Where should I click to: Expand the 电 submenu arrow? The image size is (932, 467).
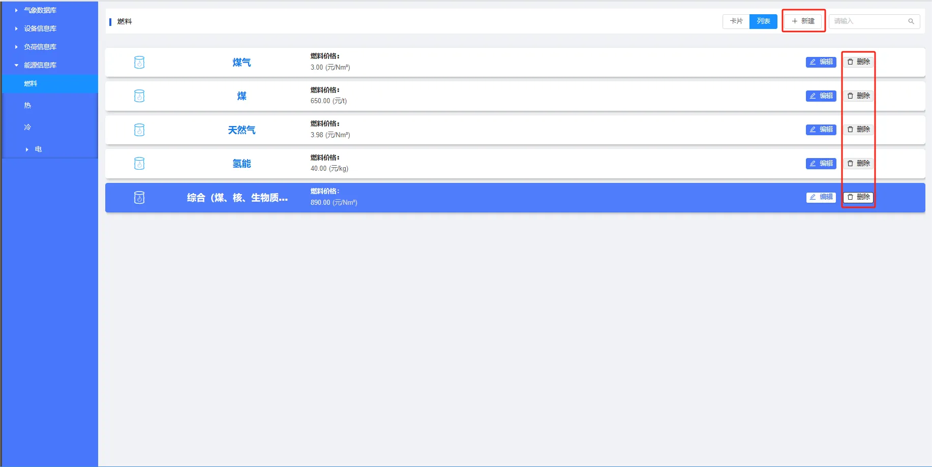coord(27,149)
